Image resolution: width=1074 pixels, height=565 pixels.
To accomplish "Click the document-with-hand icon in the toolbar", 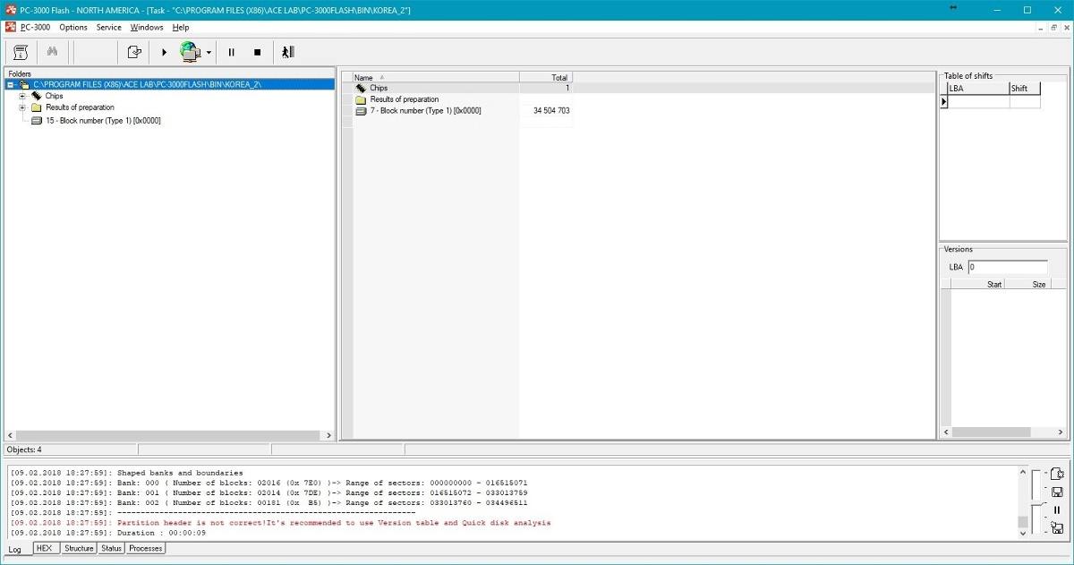I will (x=134, y=52).
